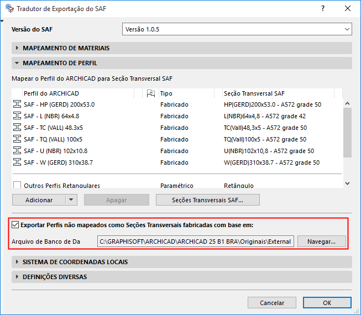This screenshot has height=315, width=361.
Task: Select row SAF - W (GERD) 310x38.7
Action: coord(177,162)
